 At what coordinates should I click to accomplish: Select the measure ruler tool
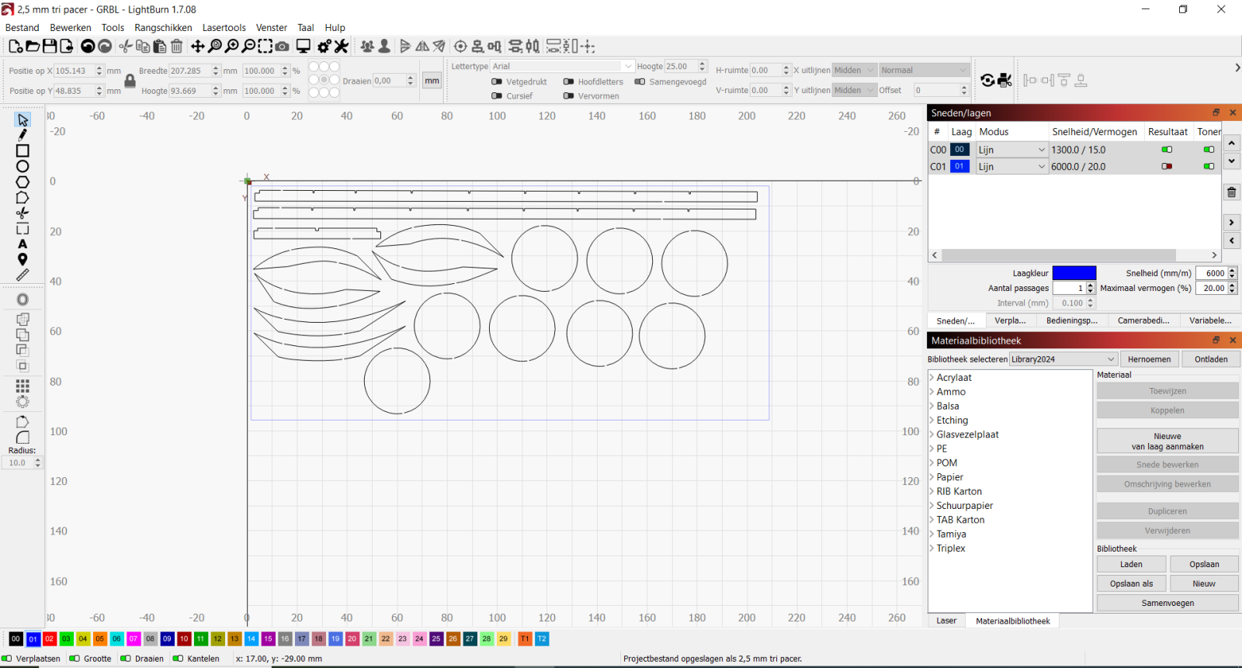23,275
